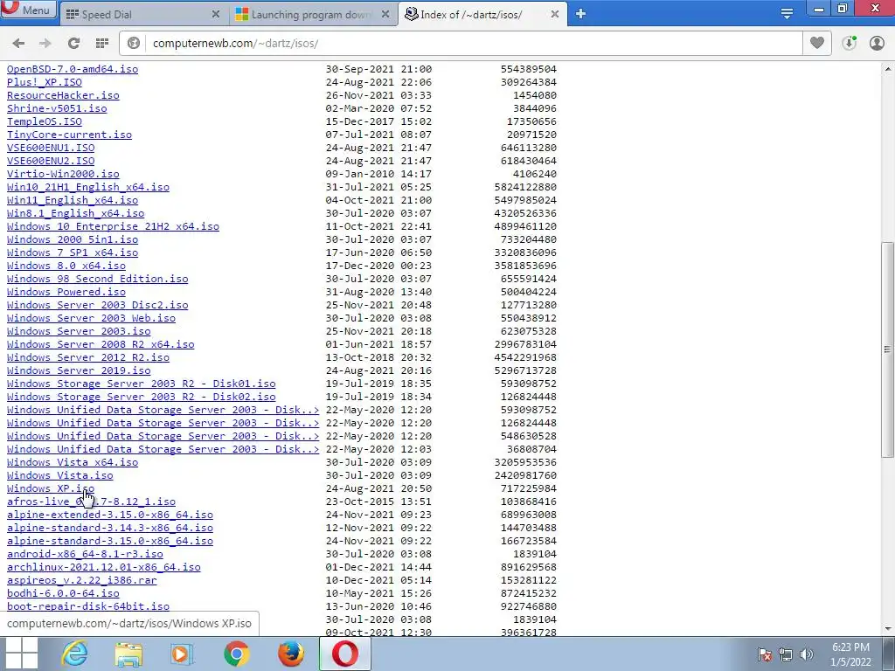The width and height of the screenshot is (895, 671).
Task: Open bodhi-6.0.0-64.iso link
Action: [63, 594]
